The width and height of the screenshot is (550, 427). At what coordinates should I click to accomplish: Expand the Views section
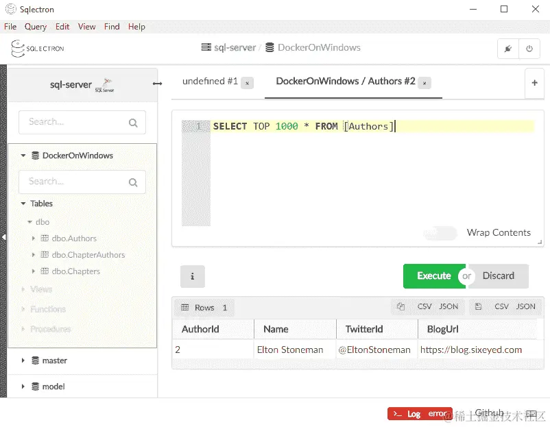click(x=23, y=289)
